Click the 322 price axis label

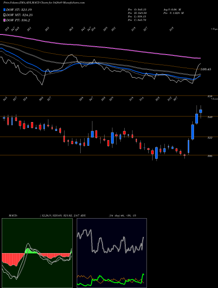[x=210, y=137]
